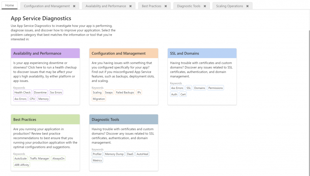Image resolution: width=310 pixels, height=176 pixels.
Task: Close the Best Practices tab
Action: coord(166,6)
